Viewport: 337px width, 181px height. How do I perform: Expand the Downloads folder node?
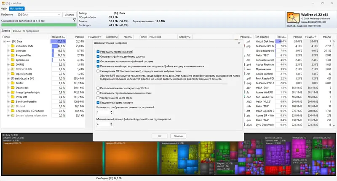8,88
